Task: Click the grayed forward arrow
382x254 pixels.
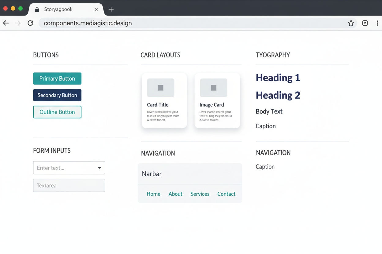Action: (18, 23)
